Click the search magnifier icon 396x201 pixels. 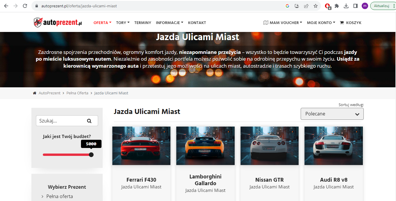click(89, 121)
